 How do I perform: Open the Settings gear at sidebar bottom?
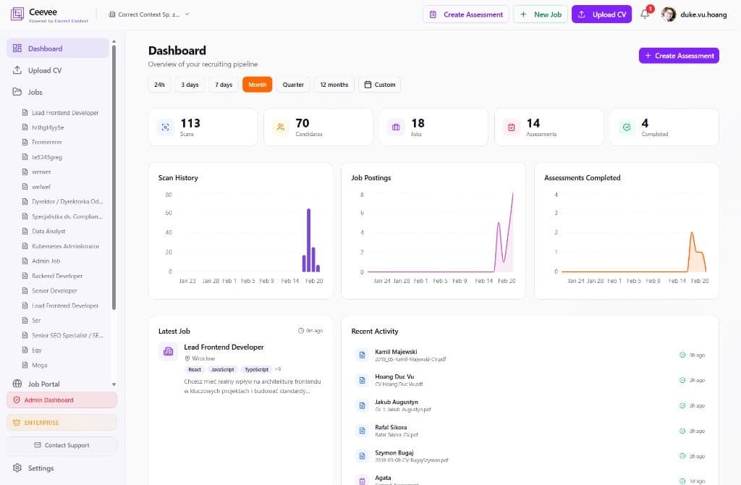[16, 469]
